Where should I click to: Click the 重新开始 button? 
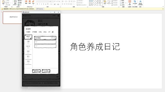(x=36, y=71)
